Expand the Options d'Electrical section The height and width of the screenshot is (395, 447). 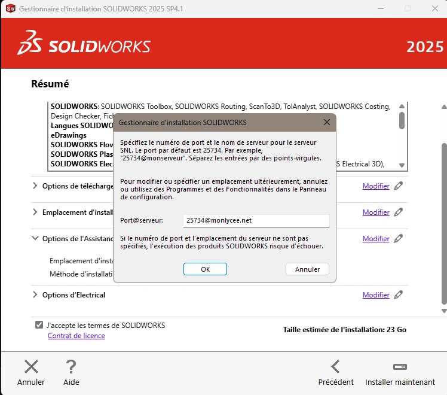pos(35,294)
